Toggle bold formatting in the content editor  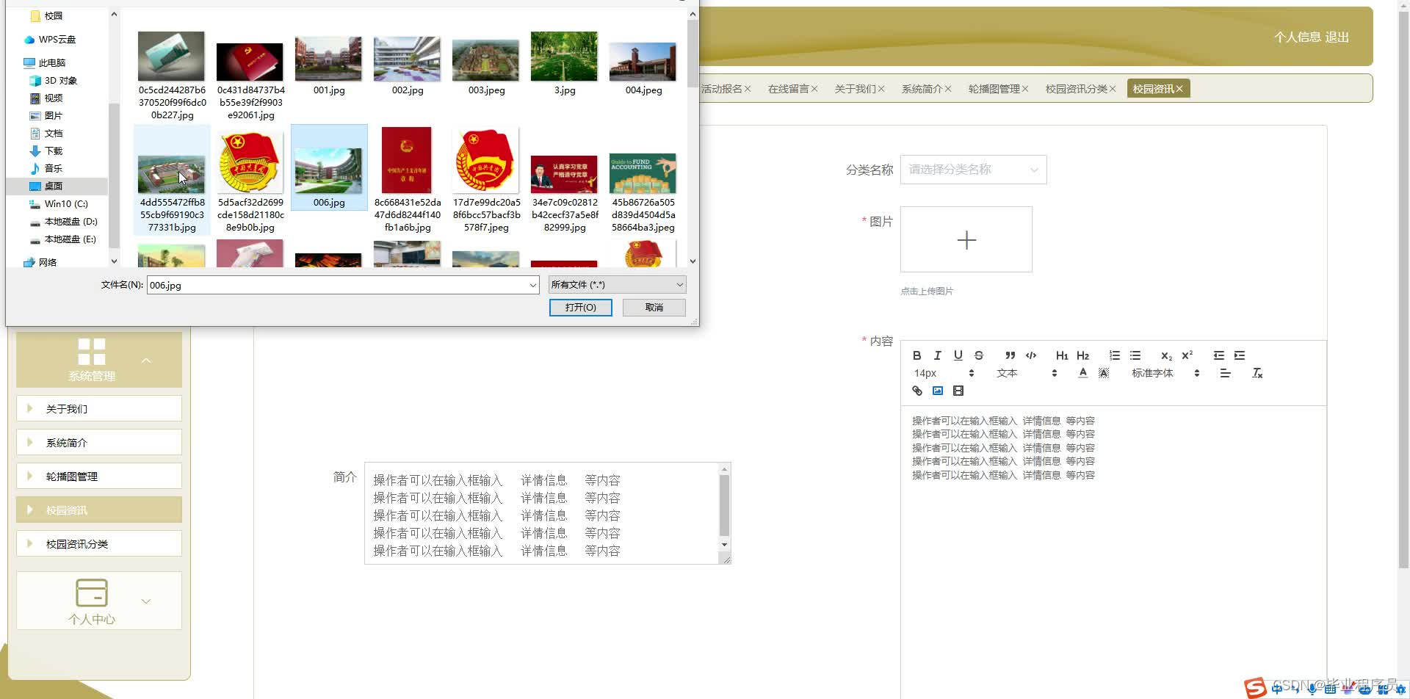coord(916,355)
